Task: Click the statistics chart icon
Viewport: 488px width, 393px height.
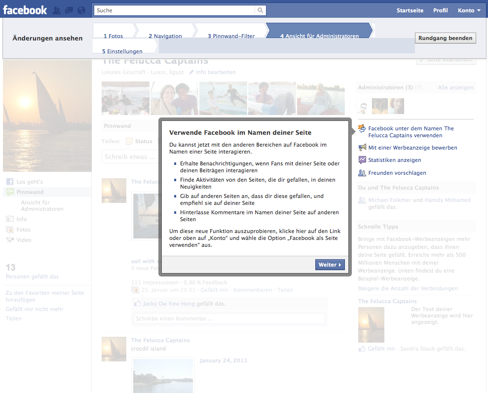Action: point(362,160)
